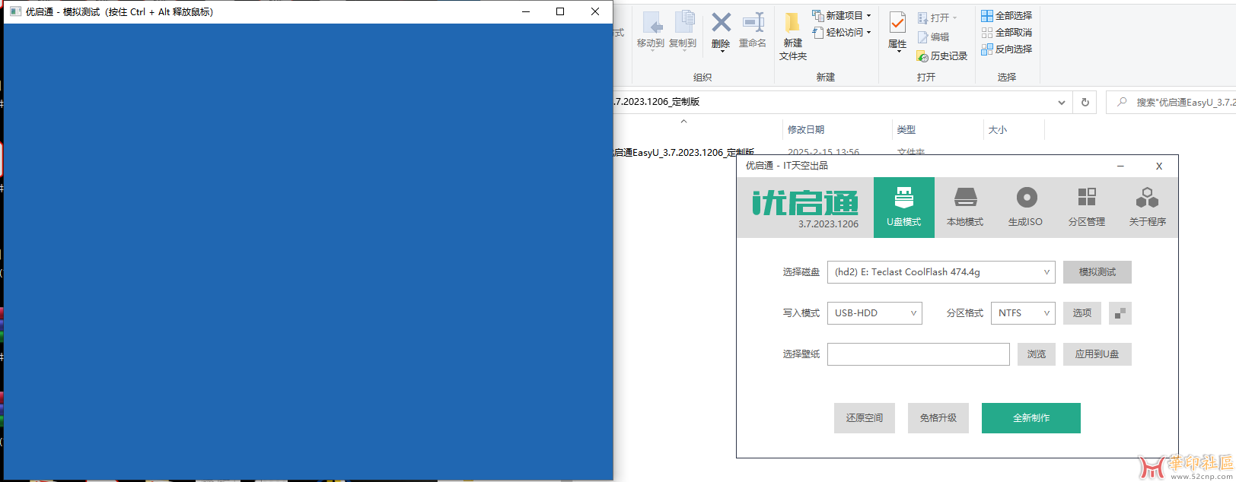Click the 模拟测试 button
Screen dimensions: 1236x482
coord(1097,272)
